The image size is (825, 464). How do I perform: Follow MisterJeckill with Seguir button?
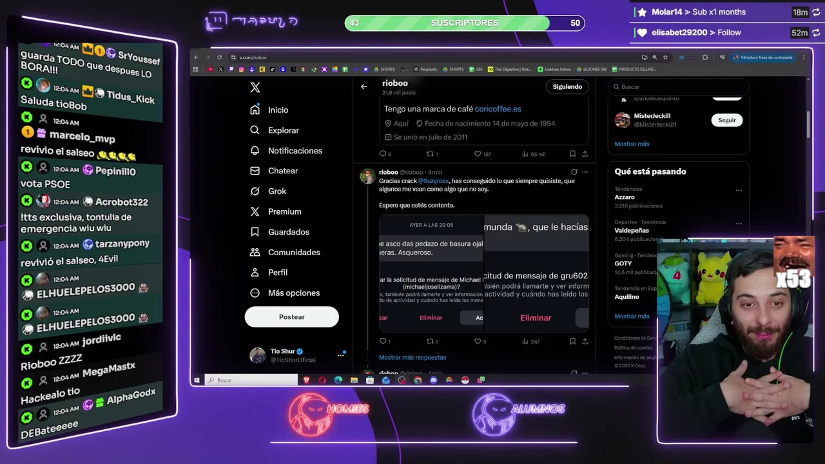(727, 120)
